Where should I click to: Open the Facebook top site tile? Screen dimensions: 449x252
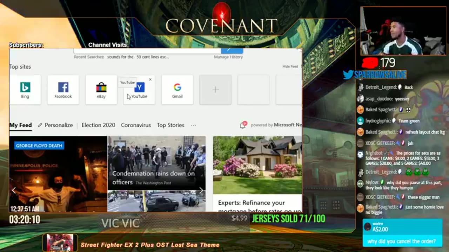(63, 90)
